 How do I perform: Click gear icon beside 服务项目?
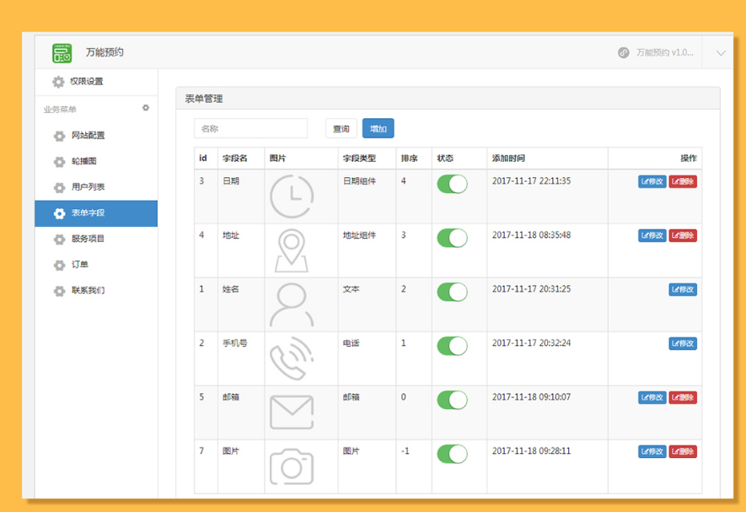click(59, 239)
